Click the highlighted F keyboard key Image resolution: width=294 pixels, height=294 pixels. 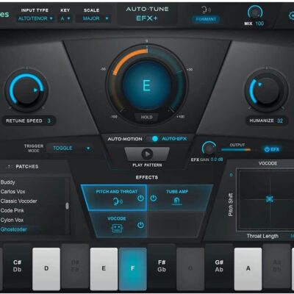(x=133, y=269)
